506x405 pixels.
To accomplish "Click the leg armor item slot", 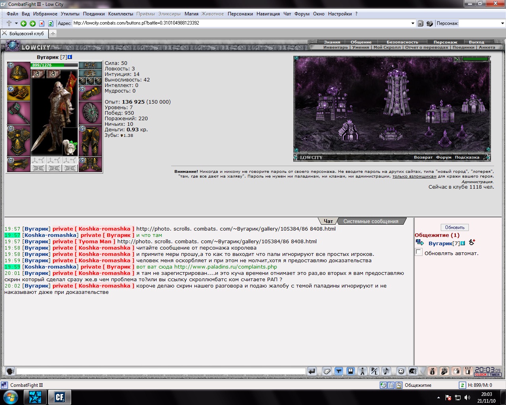I will (x=90, y=141).
